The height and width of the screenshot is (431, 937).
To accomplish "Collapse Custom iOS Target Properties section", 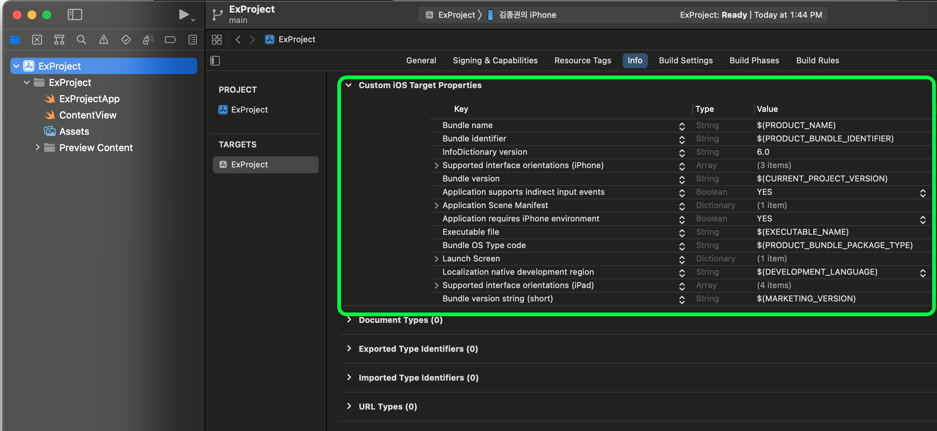I will click(x=348, y=85).
